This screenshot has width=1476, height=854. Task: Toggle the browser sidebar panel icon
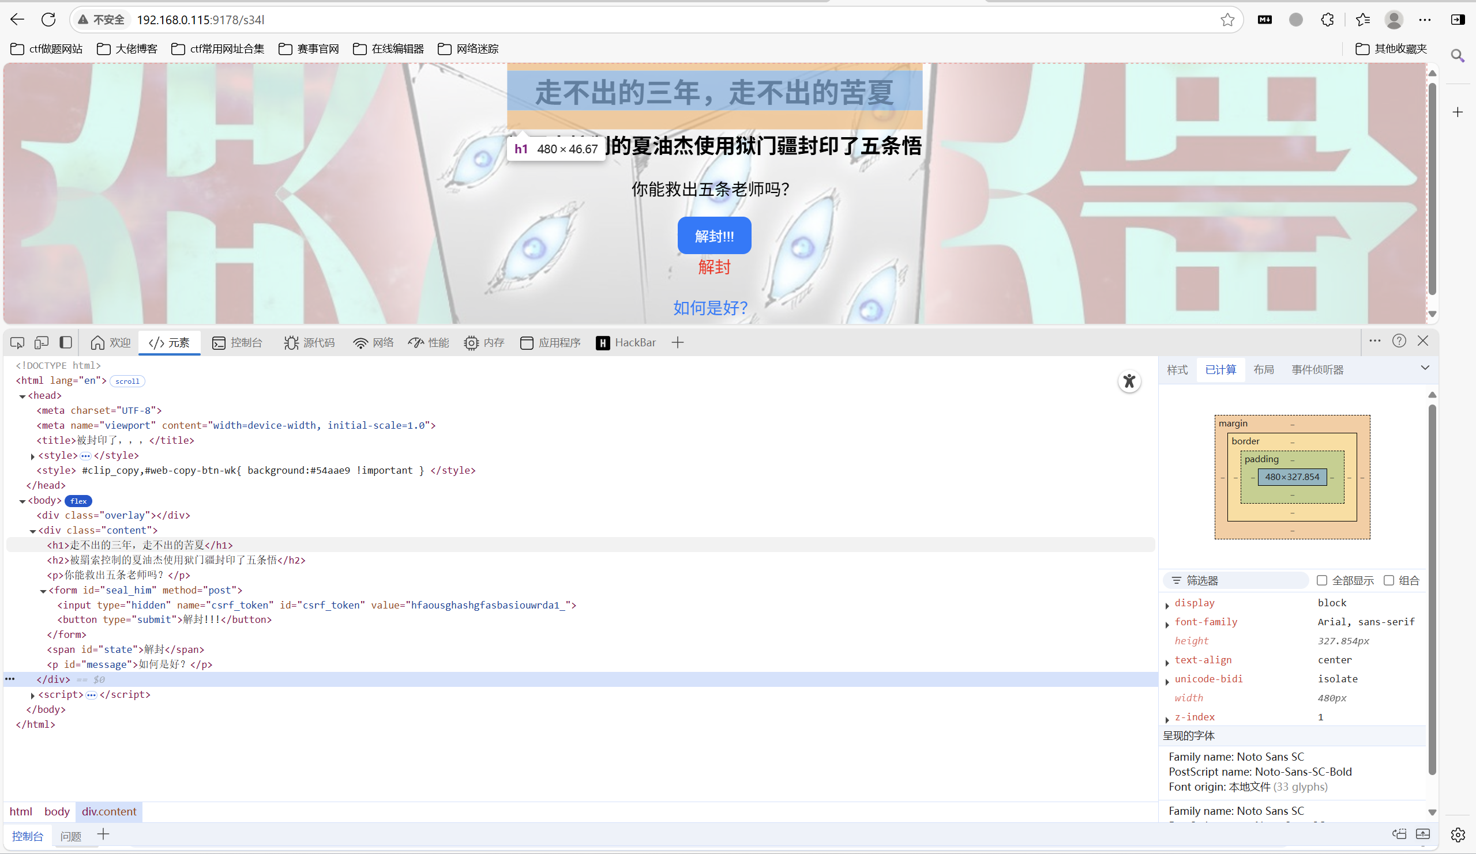(1458, 20)
